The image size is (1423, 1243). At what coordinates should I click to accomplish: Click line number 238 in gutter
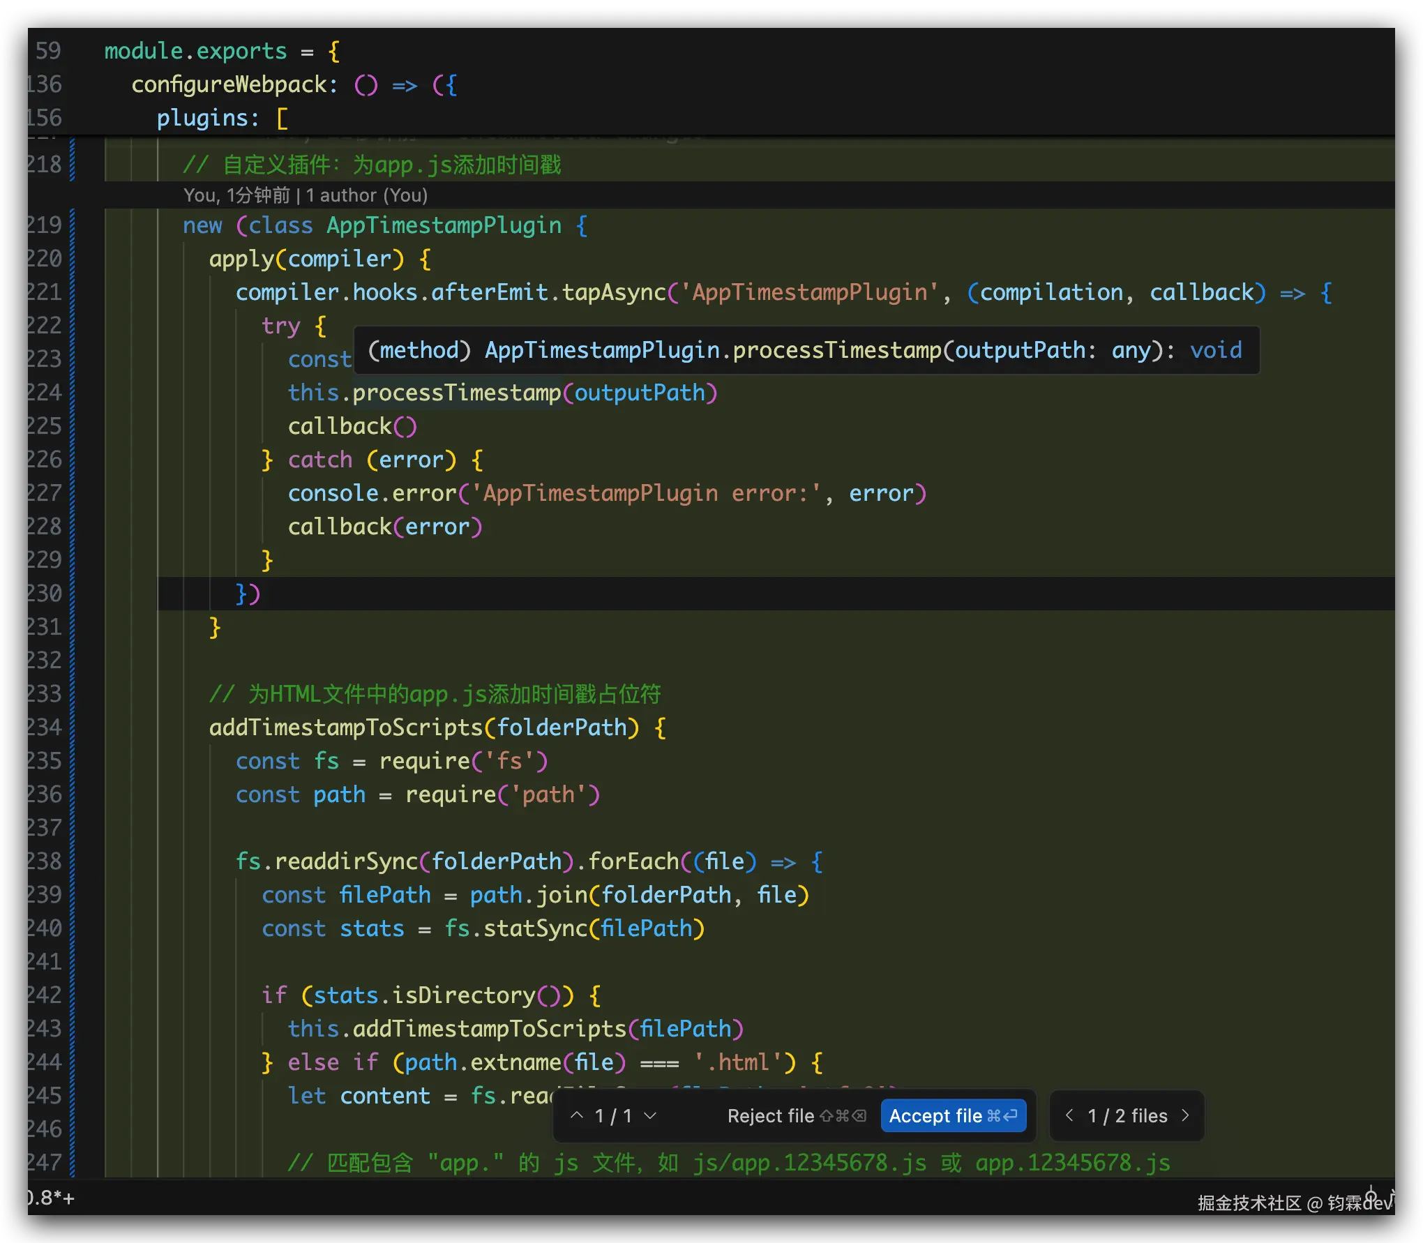pyautogui.click(x=44, y=861)
